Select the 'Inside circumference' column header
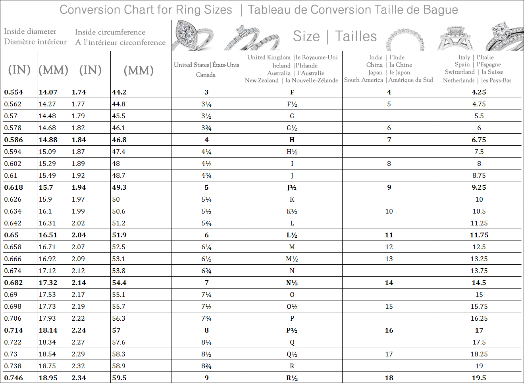 point(120,37)
